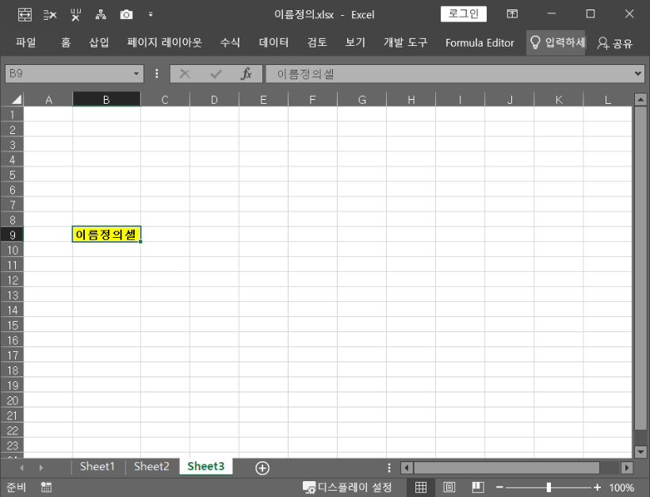Open the 데이터 ribbon tab

click(273, 42)
